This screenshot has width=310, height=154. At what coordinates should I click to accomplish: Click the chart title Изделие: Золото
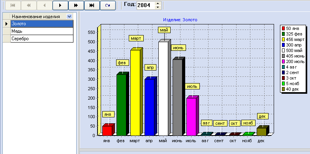pyautogui.click(x=180, y=20)
